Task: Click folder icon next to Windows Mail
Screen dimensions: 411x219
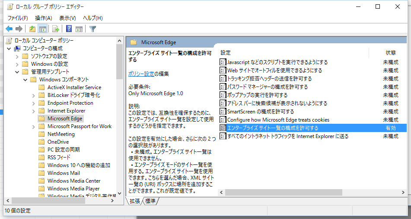Action: click(x=41, y=173)
